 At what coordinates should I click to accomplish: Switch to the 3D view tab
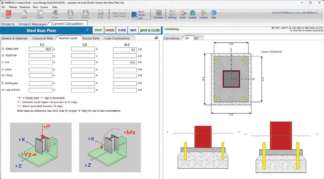point(196,38)
